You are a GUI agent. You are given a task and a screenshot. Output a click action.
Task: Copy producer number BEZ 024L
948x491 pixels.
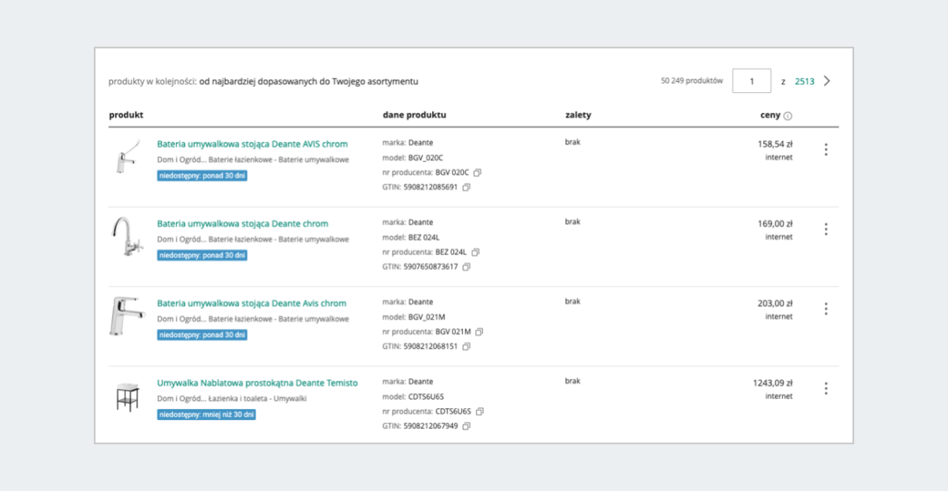point(476,252)
